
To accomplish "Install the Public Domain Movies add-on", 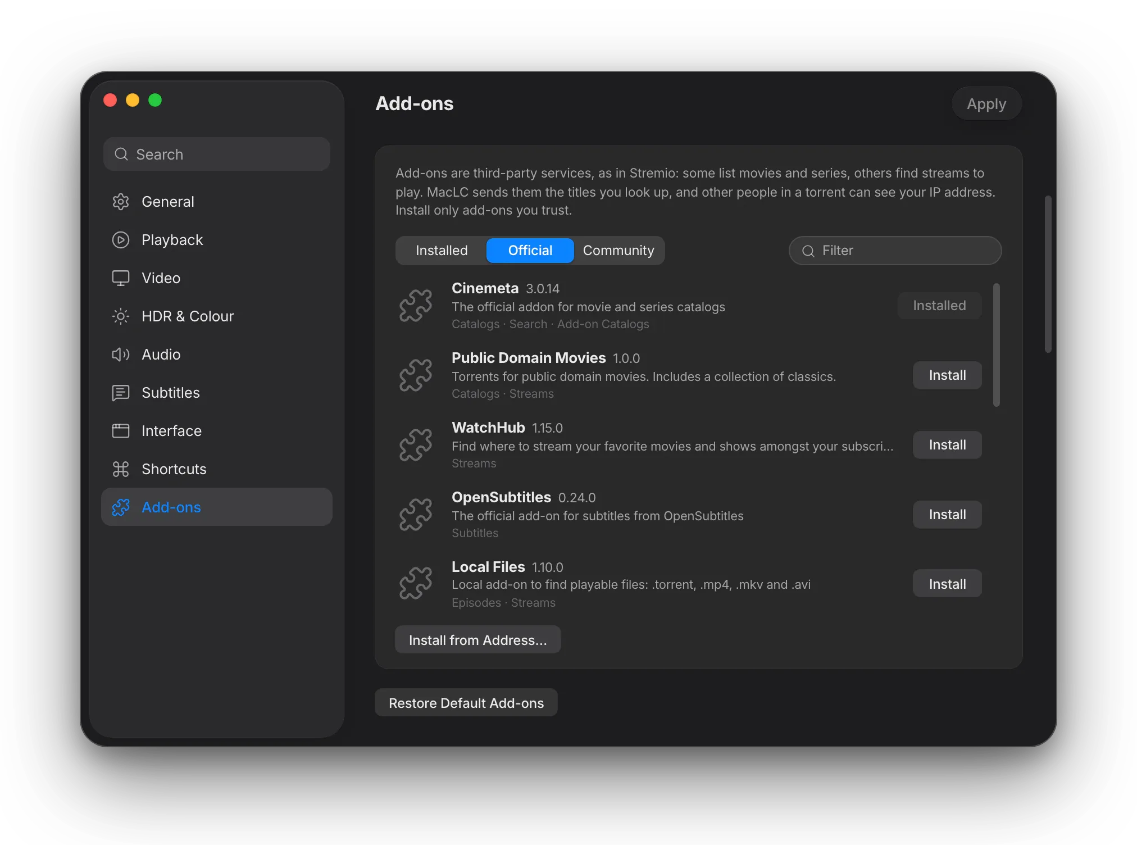I will point(947,375).
